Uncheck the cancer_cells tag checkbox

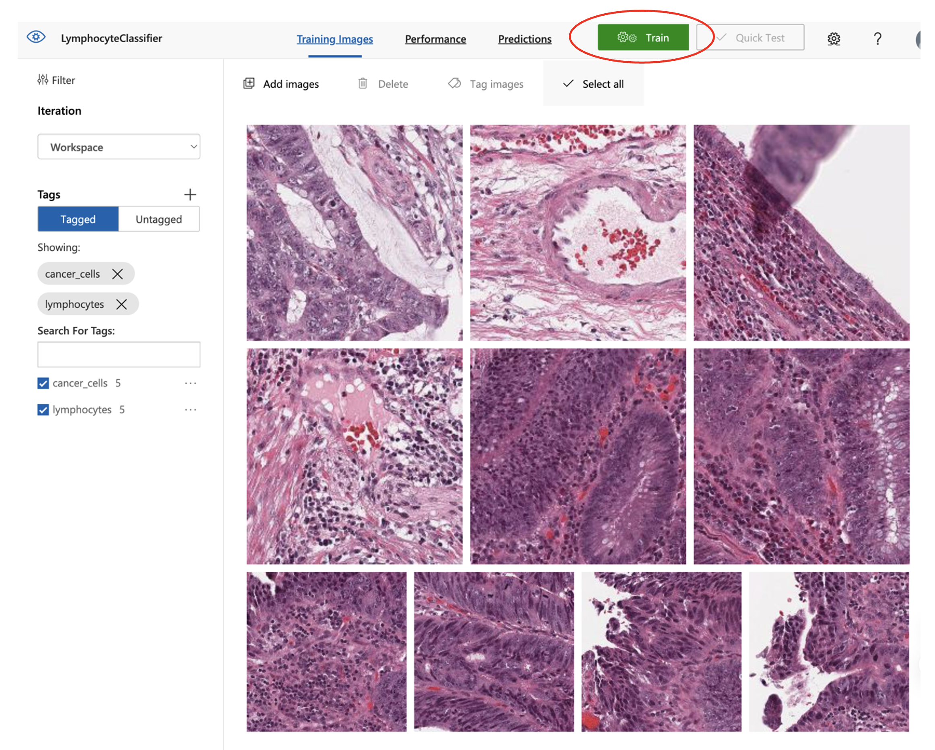tap(43, 383)
